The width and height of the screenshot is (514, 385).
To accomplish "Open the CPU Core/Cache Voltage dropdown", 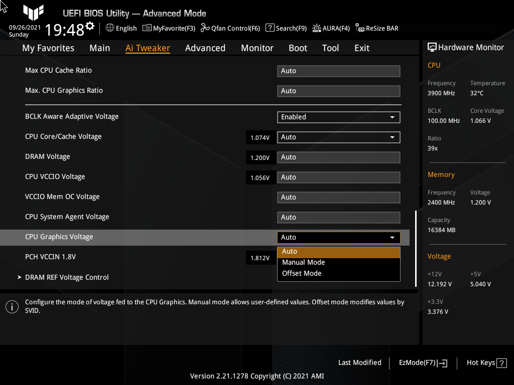I will (338, 137).
